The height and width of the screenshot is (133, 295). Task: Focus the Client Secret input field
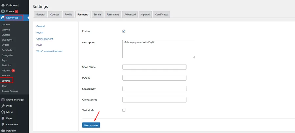(154, 100)
